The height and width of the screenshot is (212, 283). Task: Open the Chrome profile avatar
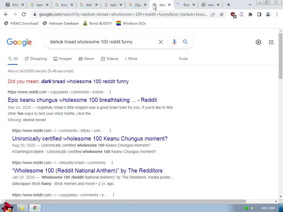tap(268, 14)
